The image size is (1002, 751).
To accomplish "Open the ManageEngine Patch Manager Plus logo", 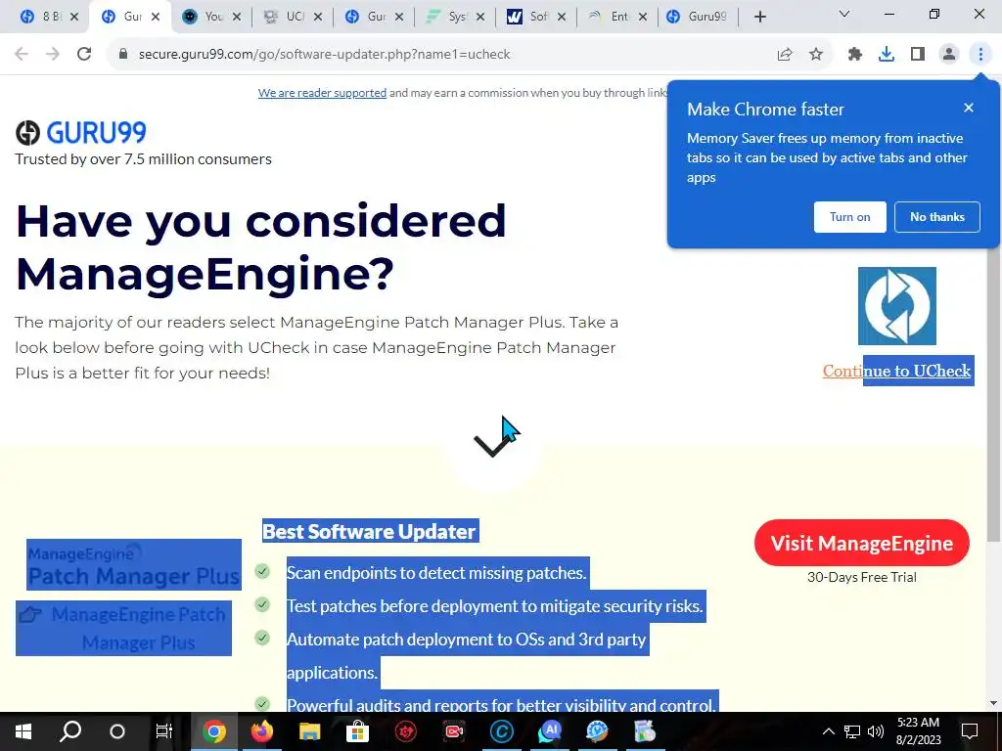I will click(x=134, y=565).
